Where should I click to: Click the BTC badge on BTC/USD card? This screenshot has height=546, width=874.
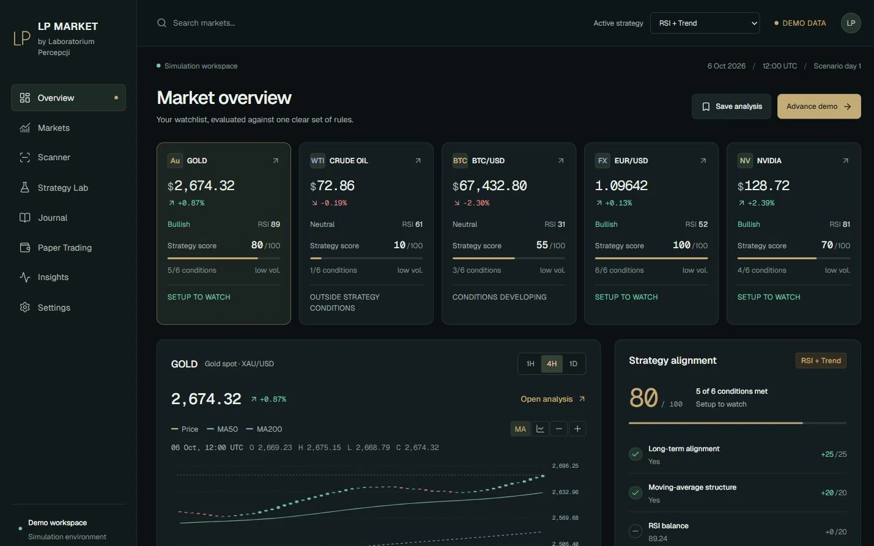pyautogui.click(x=460, y=161)
